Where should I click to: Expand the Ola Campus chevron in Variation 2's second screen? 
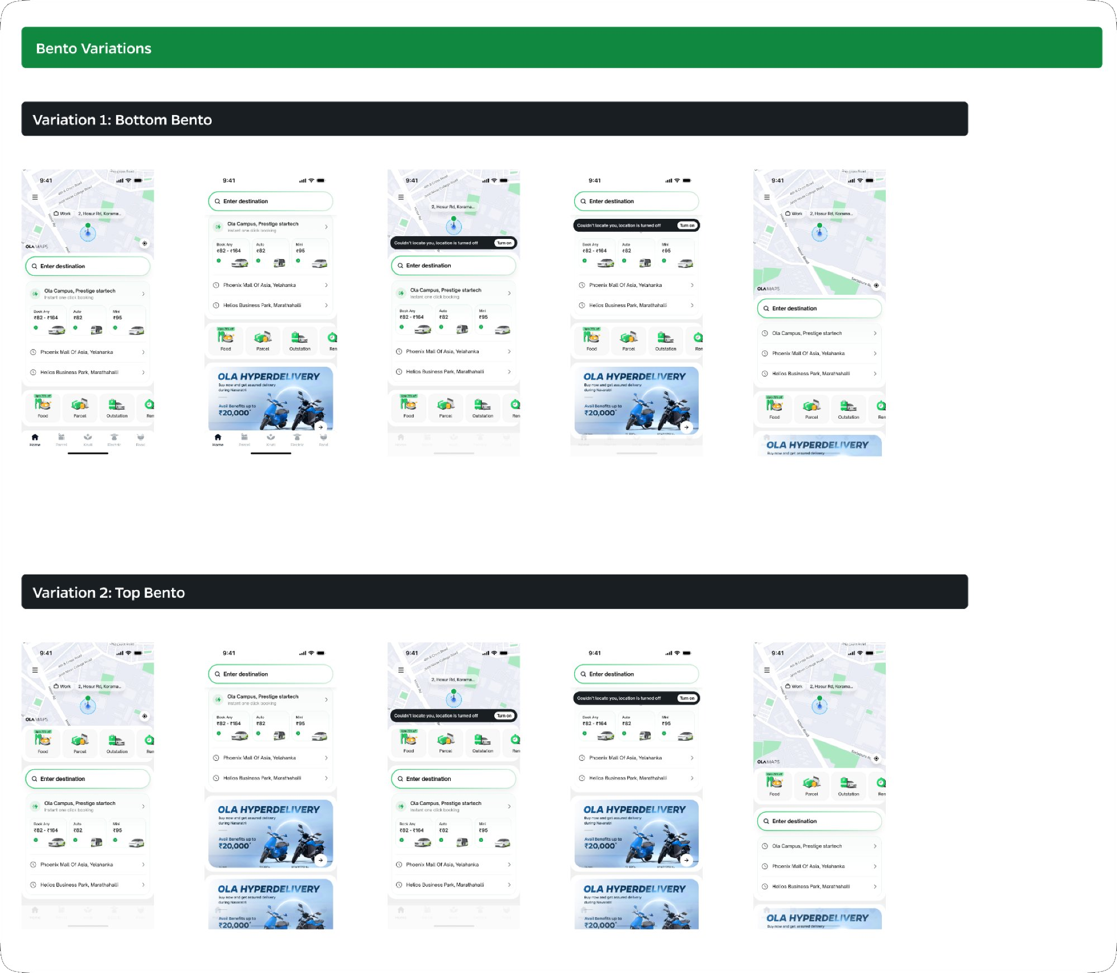[326, 699]
